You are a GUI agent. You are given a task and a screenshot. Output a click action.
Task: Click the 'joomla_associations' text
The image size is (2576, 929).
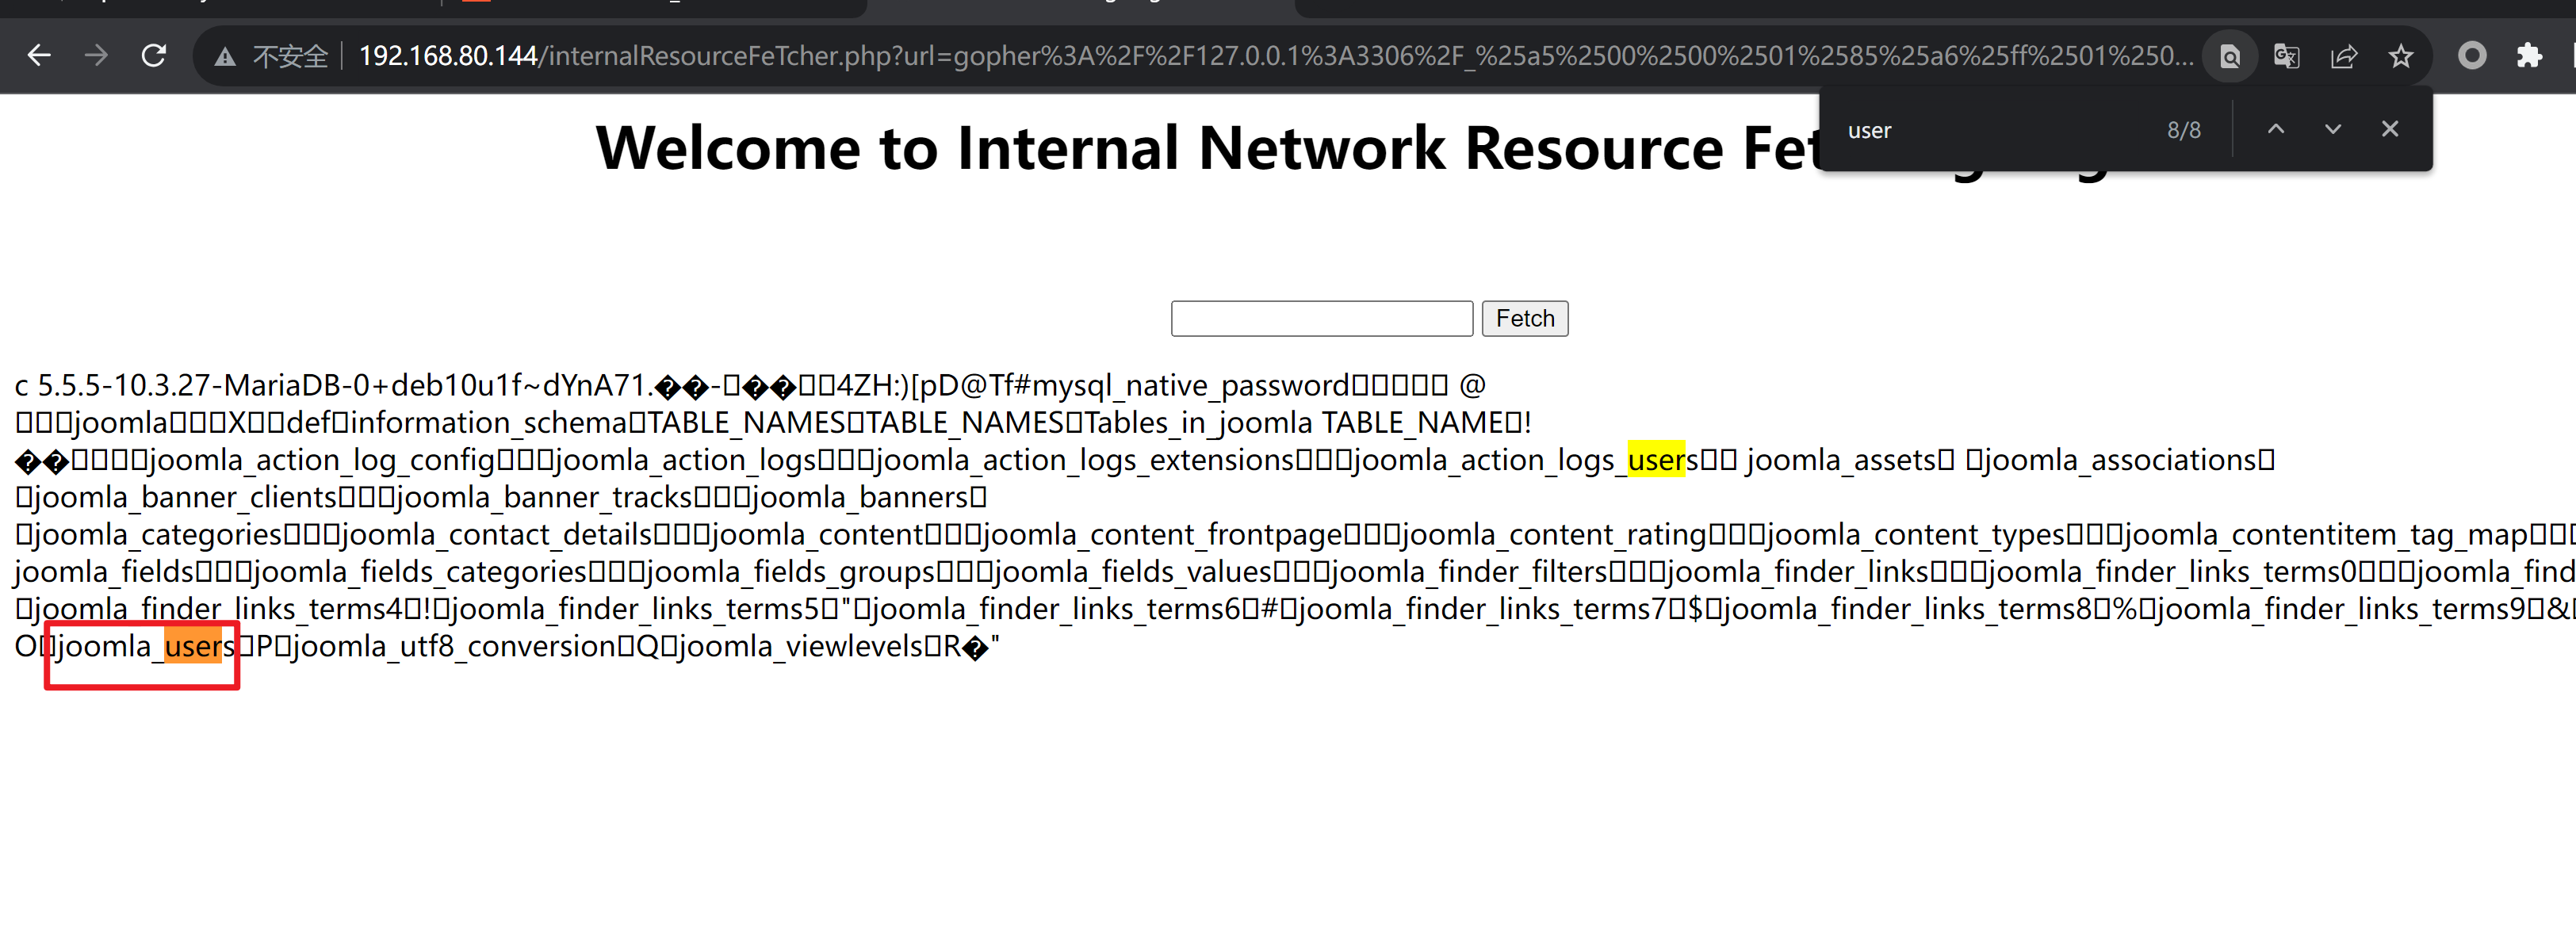[x=2121, y=460]
